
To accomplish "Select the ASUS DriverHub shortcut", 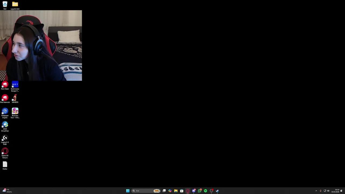I will point(5,127).
